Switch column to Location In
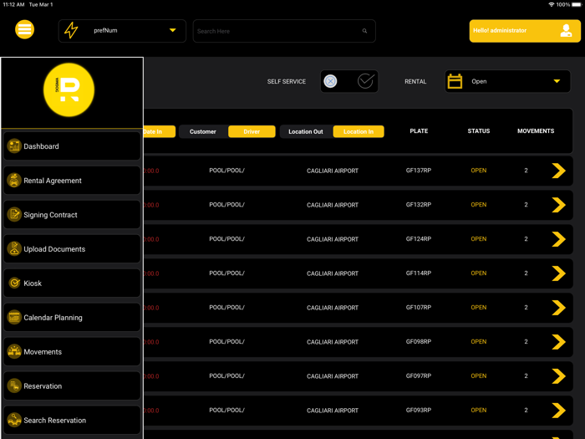 (359, 131)
